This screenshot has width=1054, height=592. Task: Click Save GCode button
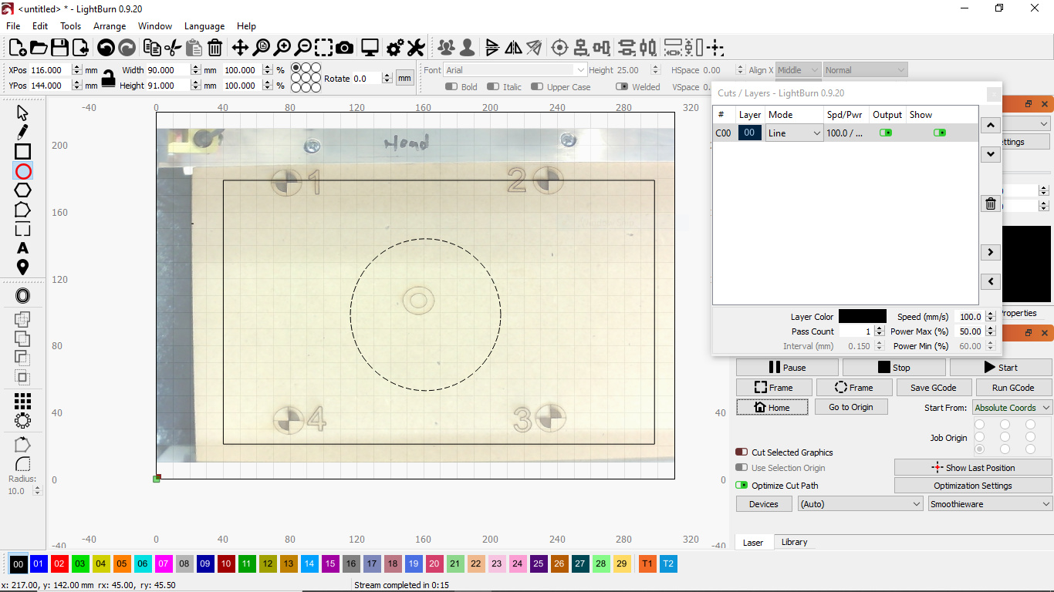[933, 388]
